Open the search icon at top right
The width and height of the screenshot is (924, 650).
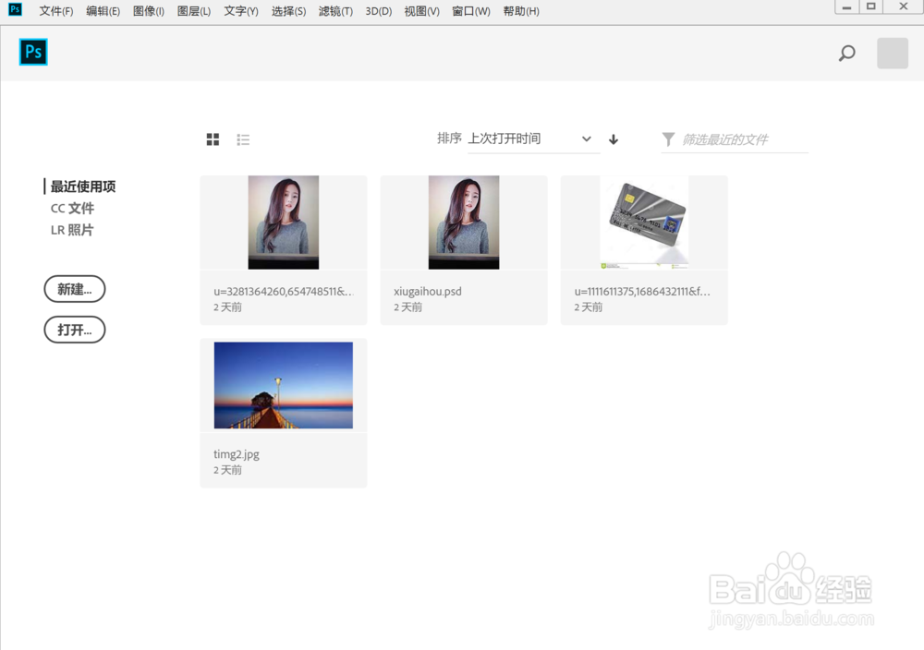[846, 53]
